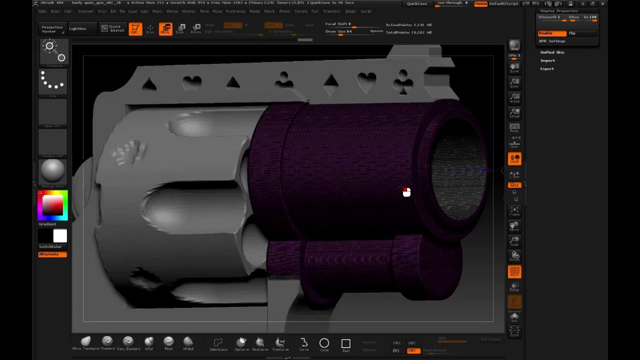This screenshot has height=360, width=640.
Task: Open the Stroke menu
Action: [x=284, y=11]
